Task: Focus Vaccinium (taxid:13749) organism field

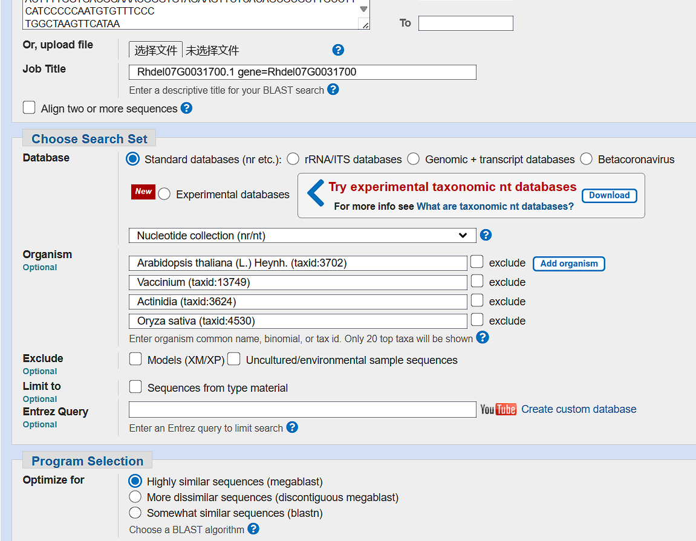Action: pos(298,282)
